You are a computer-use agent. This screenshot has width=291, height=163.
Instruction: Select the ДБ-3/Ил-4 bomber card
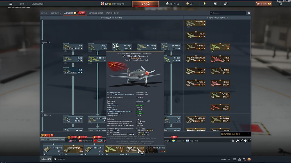click(171, 47)
